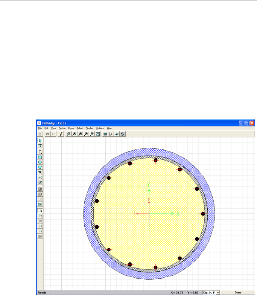
Task: Maximize the CSiBridge window
Action: (247, 123)
